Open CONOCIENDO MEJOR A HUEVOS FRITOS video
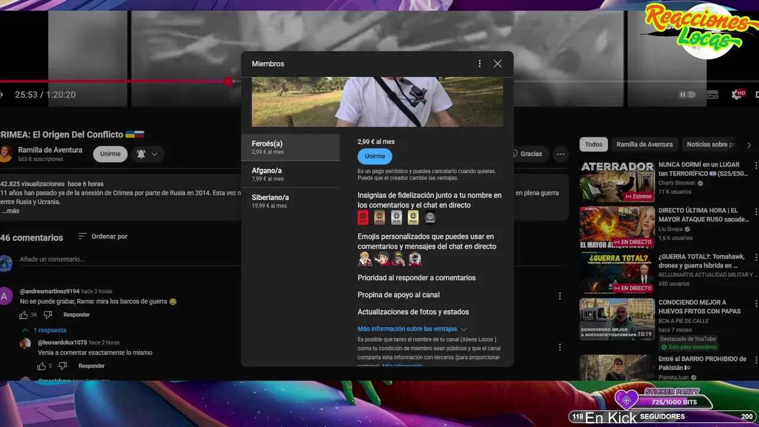This screenshot has width=759, height=427. [x=617, y=320]
